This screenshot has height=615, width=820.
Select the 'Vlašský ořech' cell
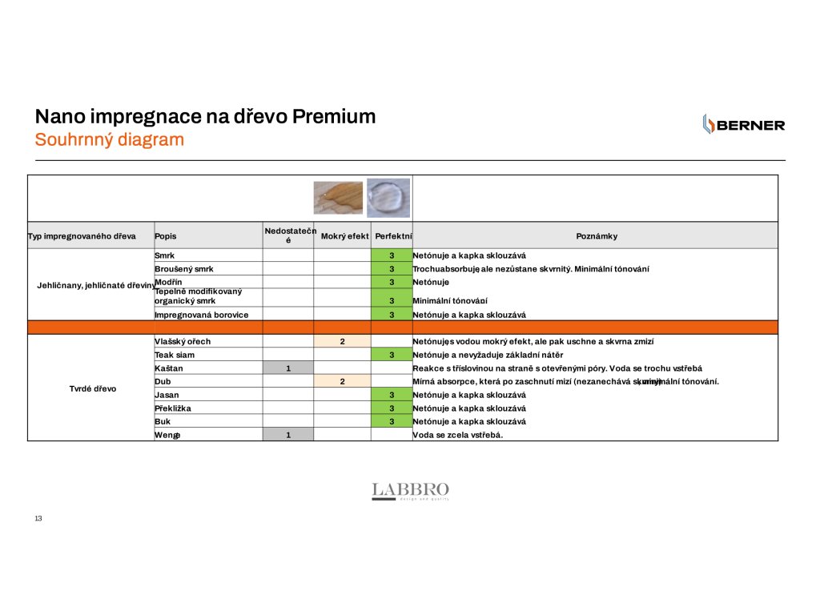point(209,341)
